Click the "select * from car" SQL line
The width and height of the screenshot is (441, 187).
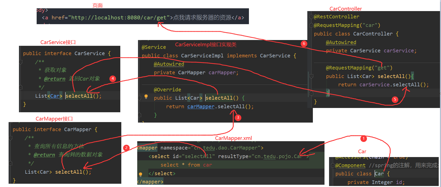coord(186,165)
